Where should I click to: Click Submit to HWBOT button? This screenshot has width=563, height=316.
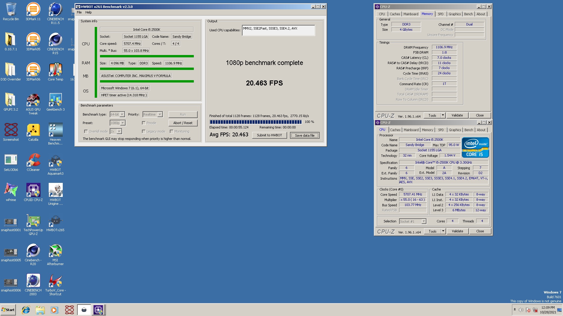click(269, 135)
